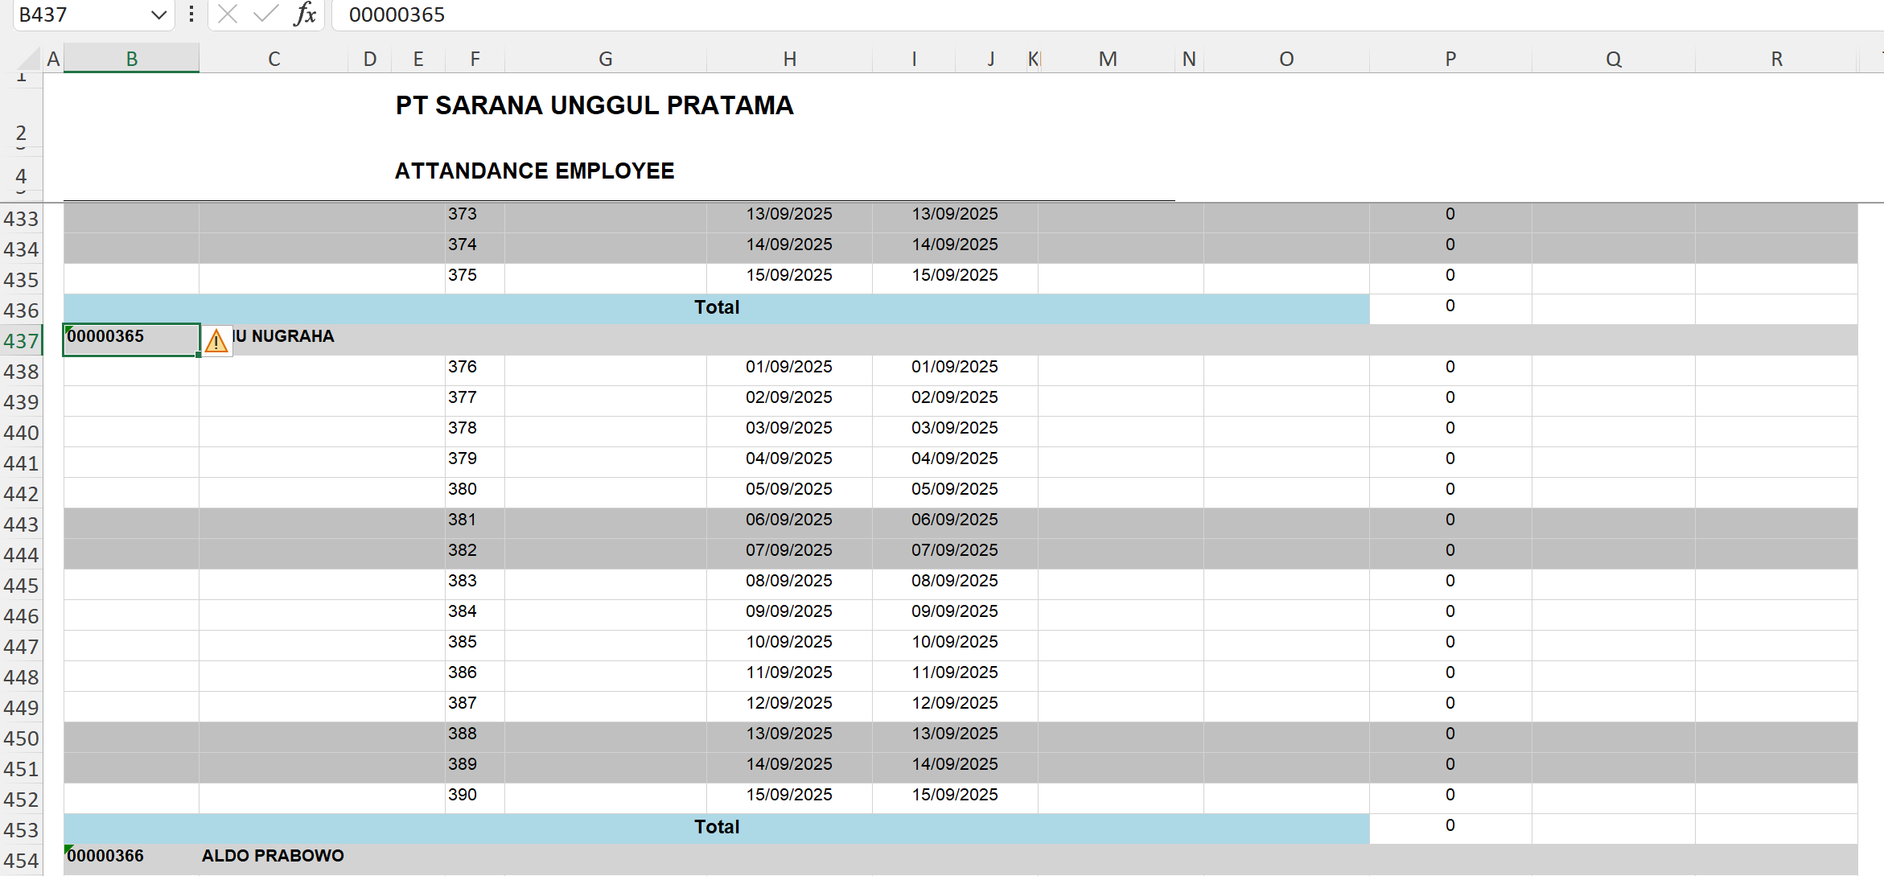The width and height of the screenshot is (1884, 876).
Task: Click the formula bar vertical dots handle
Action: [191, 14]
